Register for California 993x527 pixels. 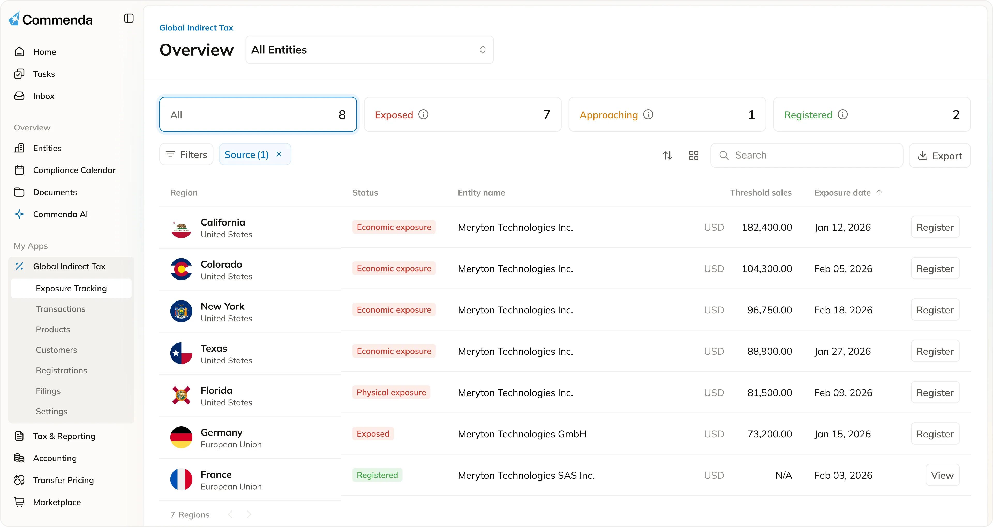935,227
